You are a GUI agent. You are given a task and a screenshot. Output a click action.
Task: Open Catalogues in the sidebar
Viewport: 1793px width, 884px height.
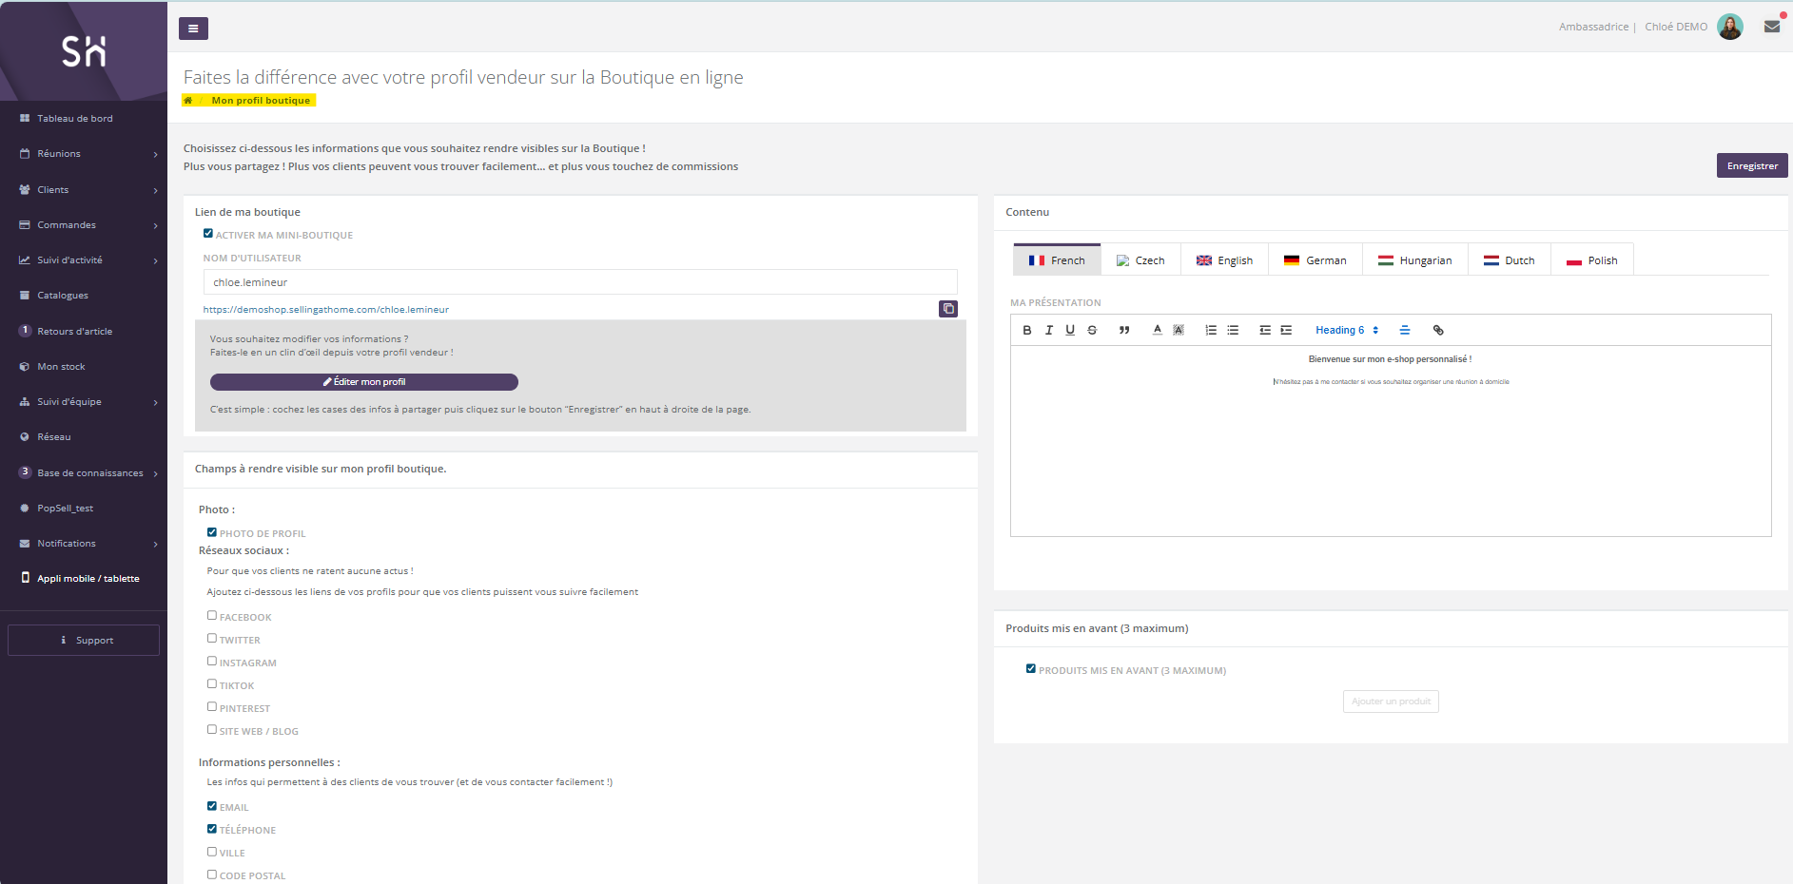tap(63, 296)
